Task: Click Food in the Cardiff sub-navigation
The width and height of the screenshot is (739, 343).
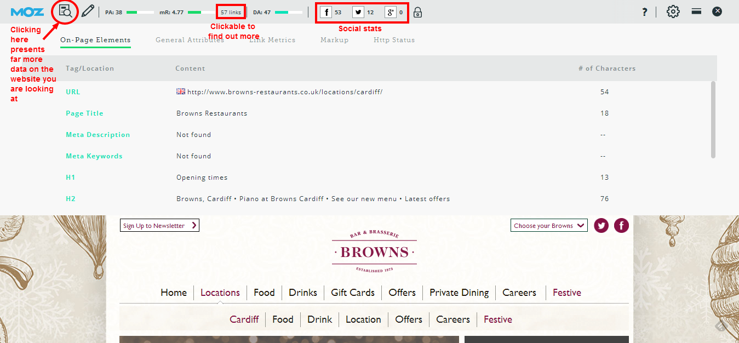Action: (x=283, y=319)
